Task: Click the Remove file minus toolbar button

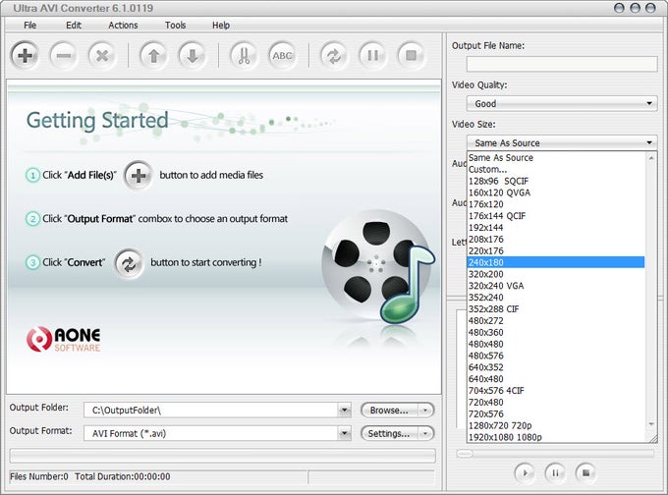Action: click(64, 55)
